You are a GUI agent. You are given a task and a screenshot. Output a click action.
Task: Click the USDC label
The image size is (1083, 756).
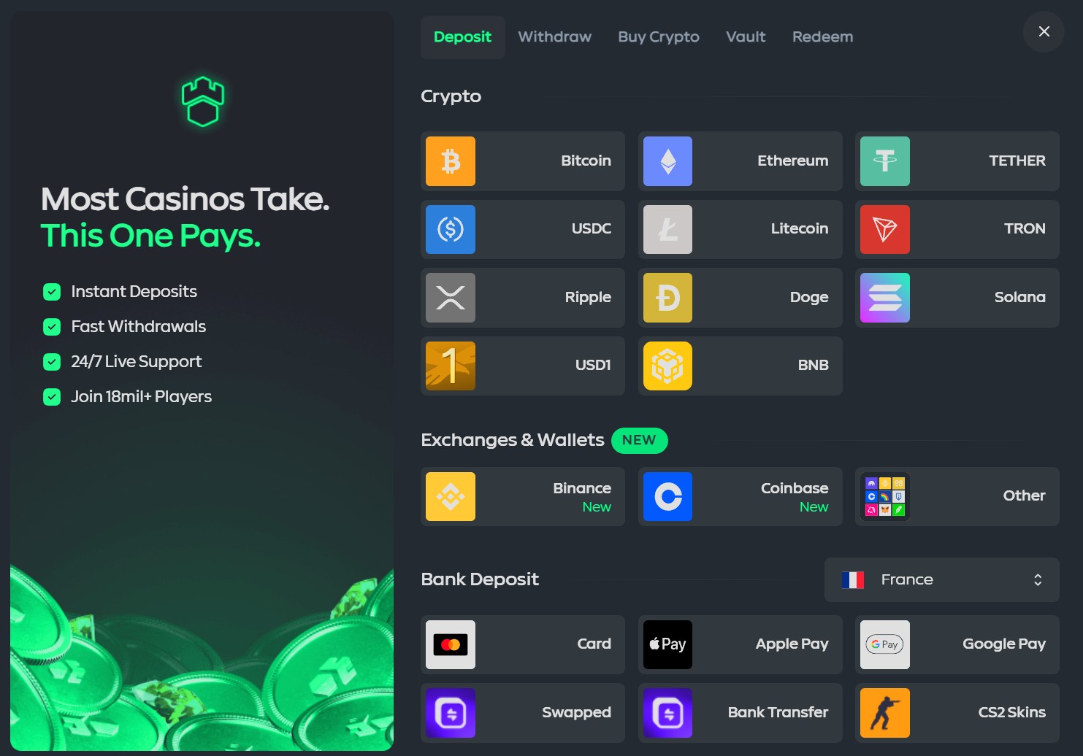592,228
